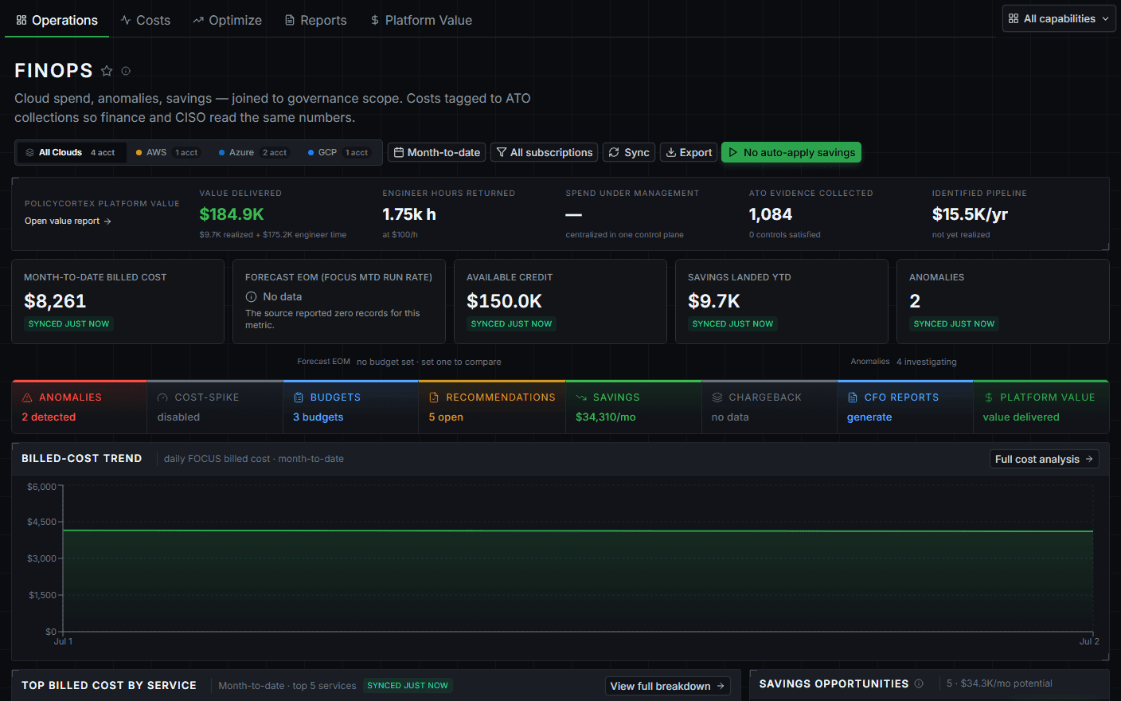Image resolution: width=1121 pixels, height=701 pixels.
Task: Open the Optimize tab
Action: click(x=227, y=20)
